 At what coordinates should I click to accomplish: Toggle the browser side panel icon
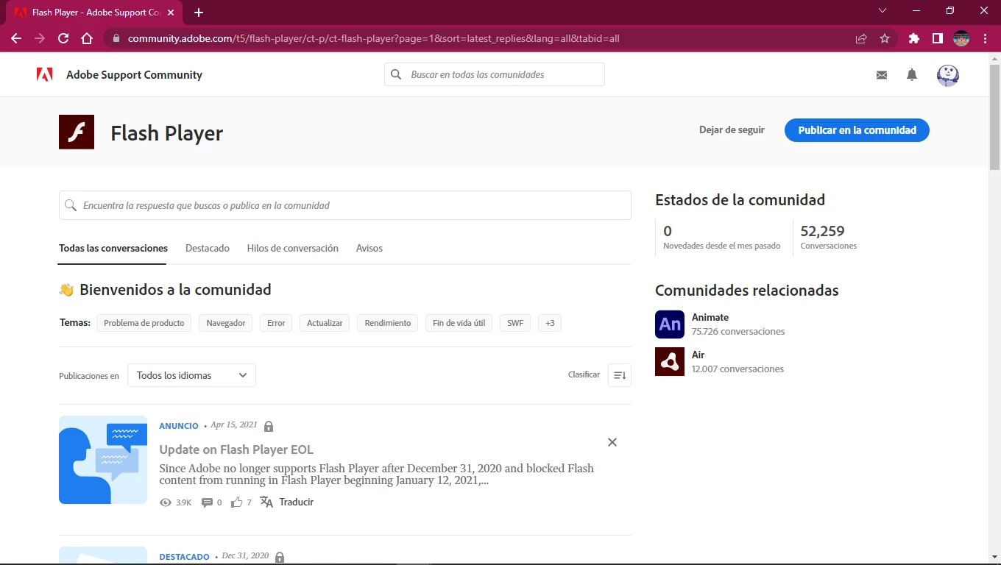pyautogui.click(x=938, y=38)
